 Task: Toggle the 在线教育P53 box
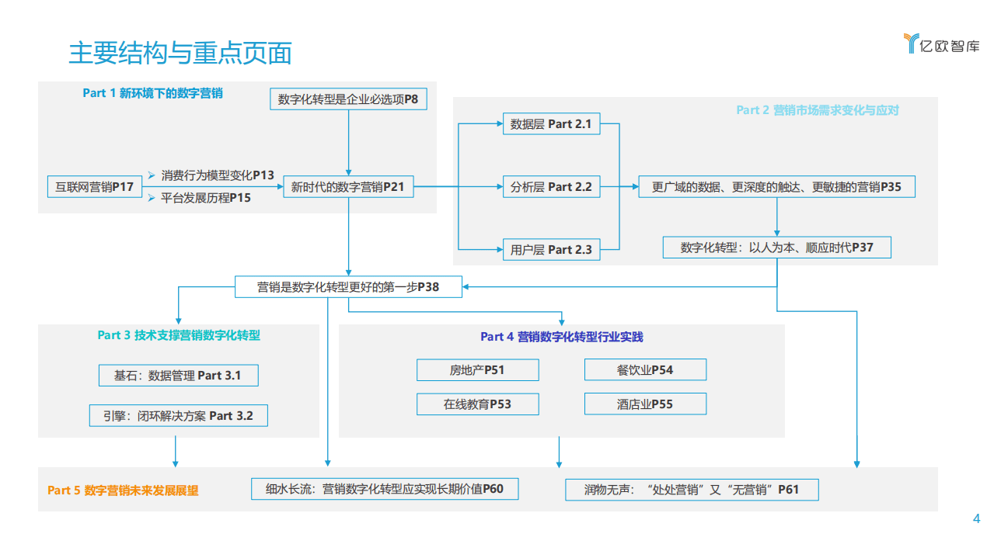click(x=477, y=404)
